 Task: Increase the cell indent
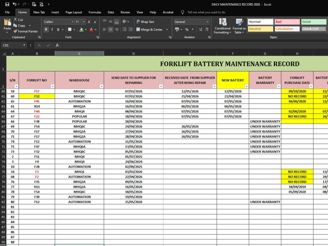point(130,30)
